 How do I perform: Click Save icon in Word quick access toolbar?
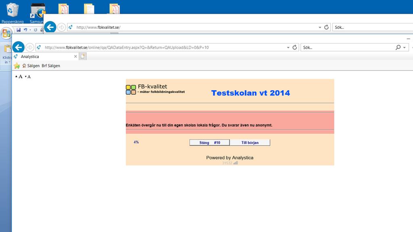coord(19,30)
